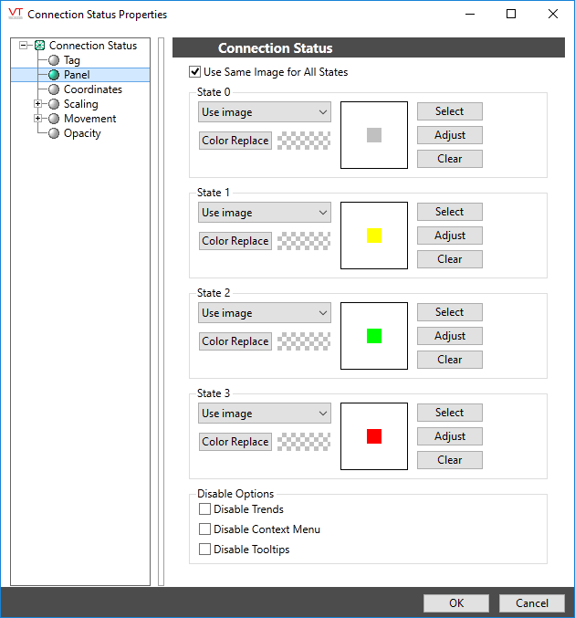This screenshot has height=618, width=575.
Task: Click State 2 Color Replace checkered swatch
Action: point(303,341)
